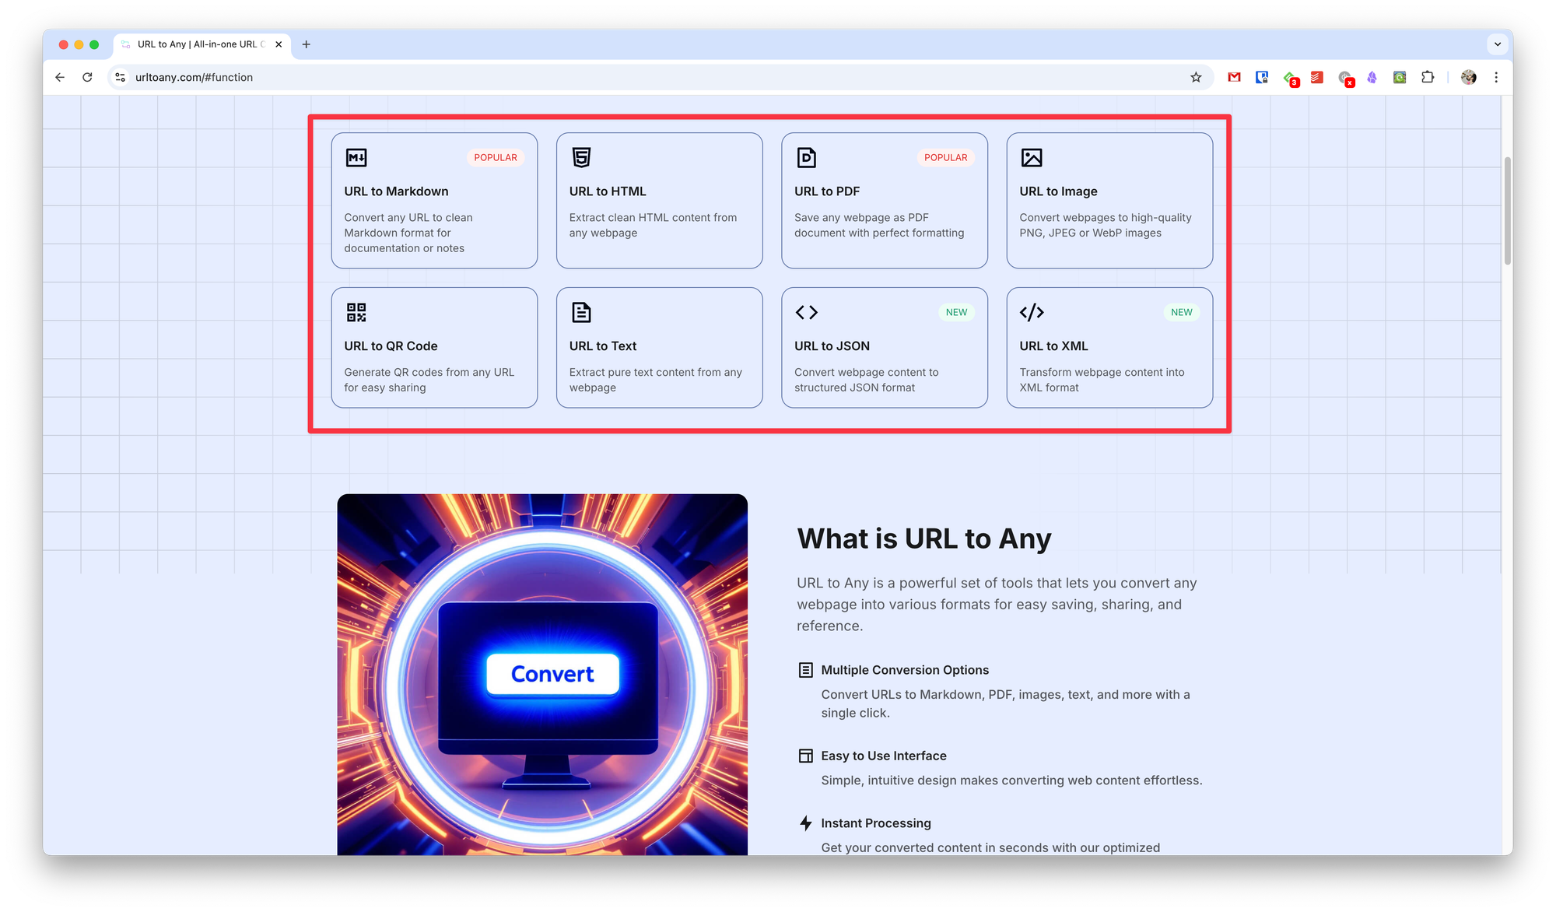Open Chrome three-dot menu
The width and height of the screenshot is (1556, 912).
pos(1495,77)
